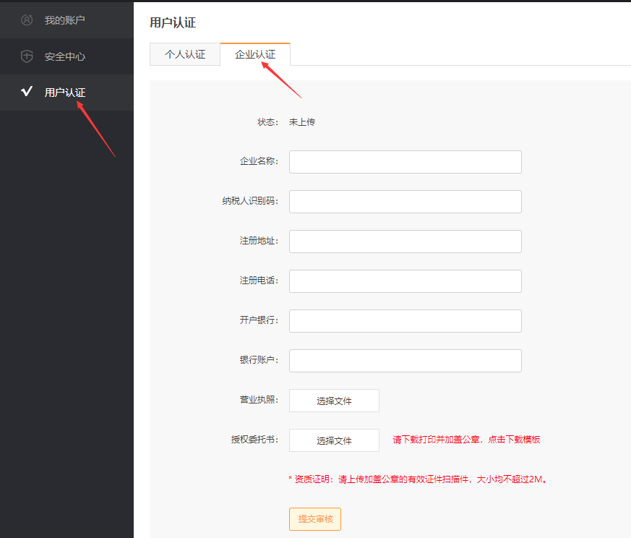Choose a file for 授权委托书
Image resolution: width=631 pixels, height=538 pixels.
[334, 440]
